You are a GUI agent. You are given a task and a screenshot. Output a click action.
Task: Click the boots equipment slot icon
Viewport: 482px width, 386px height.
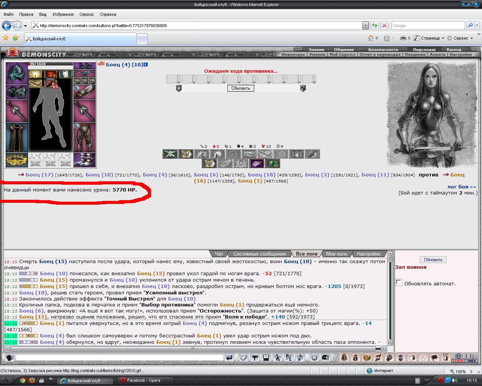tap(84, 160)
